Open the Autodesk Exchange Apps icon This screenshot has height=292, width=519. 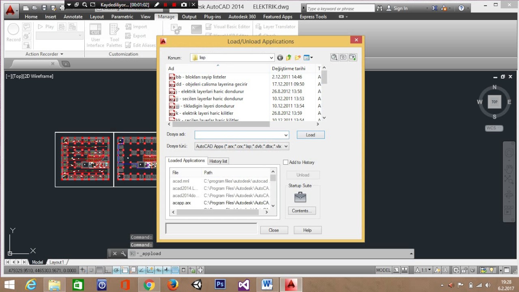[434, 8]
